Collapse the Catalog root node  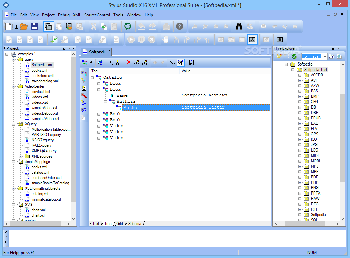(92, 78)
